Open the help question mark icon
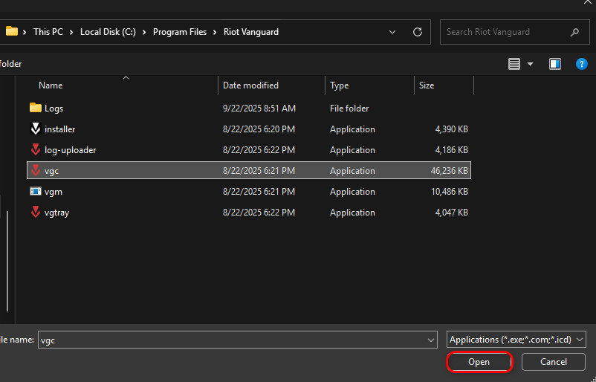The width and height of the screenshot is (596, 382). pos(581,64)
